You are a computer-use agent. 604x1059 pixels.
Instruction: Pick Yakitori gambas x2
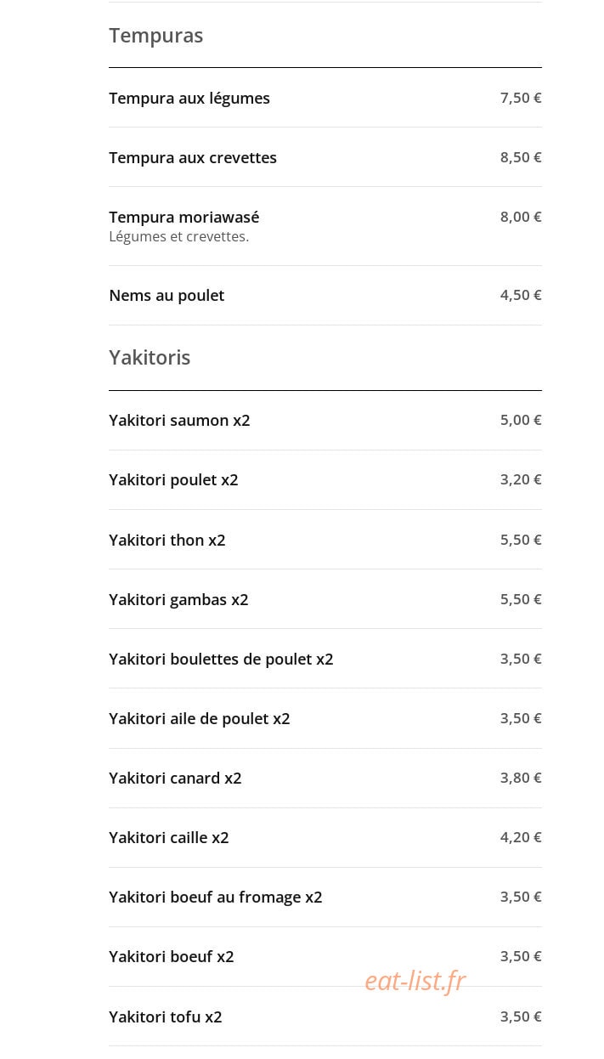(x=325, y=599)
